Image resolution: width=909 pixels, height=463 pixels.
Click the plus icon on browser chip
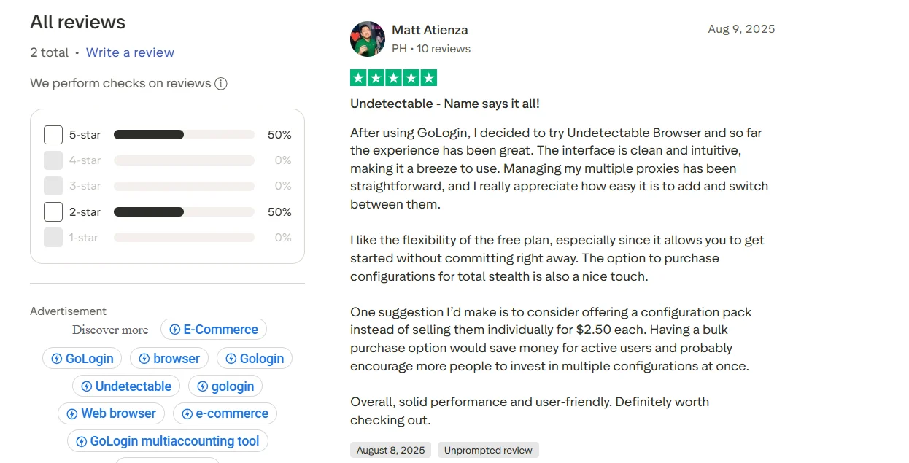tap(144, 359)
